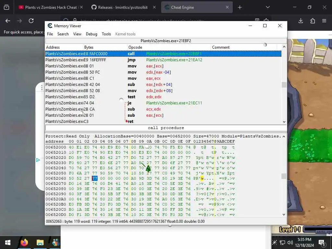The height and width of the screenshot is (249, 332).
Task: Select the sub eax,[ecx] instruction row
Action: tap(163, 115)
